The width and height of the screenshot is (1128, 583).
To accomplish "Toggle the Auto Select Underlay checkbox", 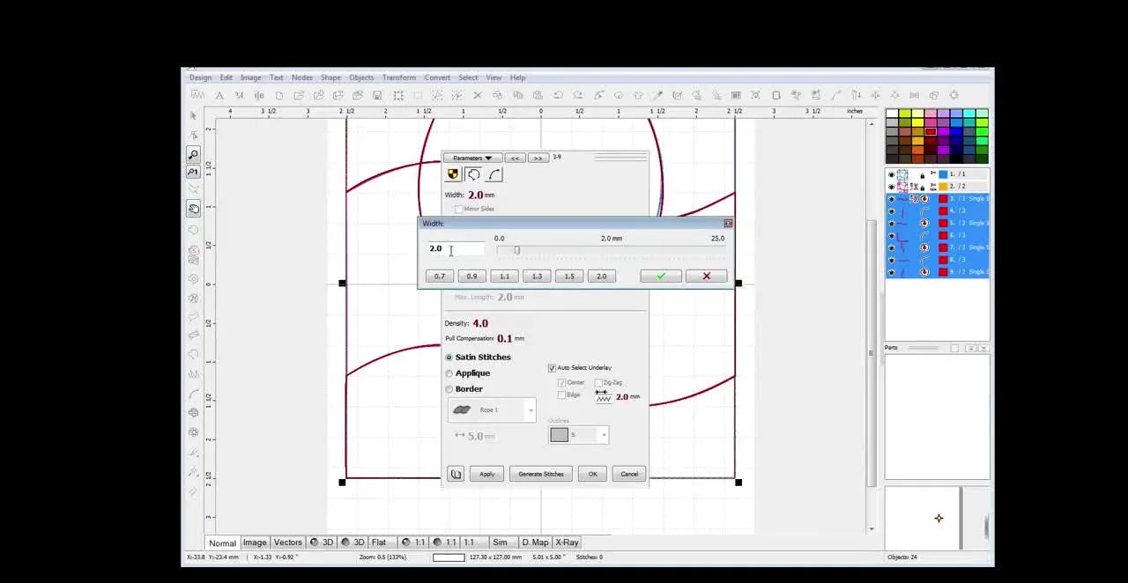I will 553,367.
